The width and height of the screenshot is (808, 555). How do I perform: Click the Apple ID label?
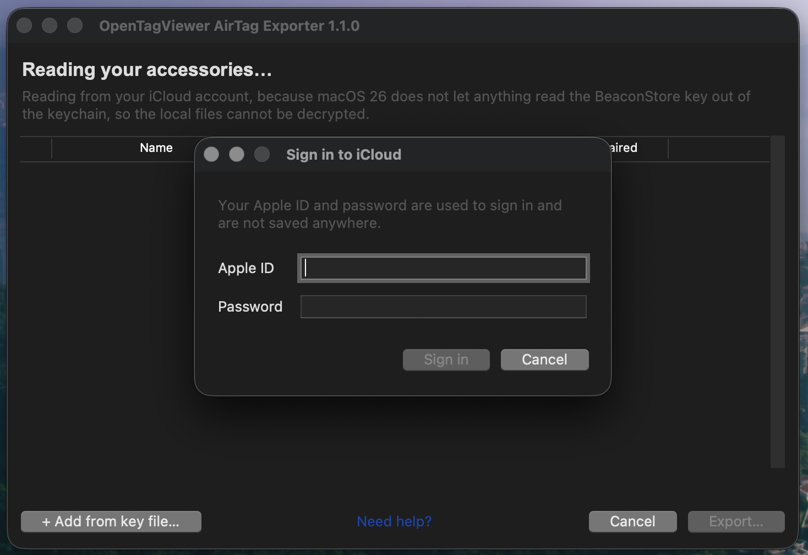tap(246, 268)
